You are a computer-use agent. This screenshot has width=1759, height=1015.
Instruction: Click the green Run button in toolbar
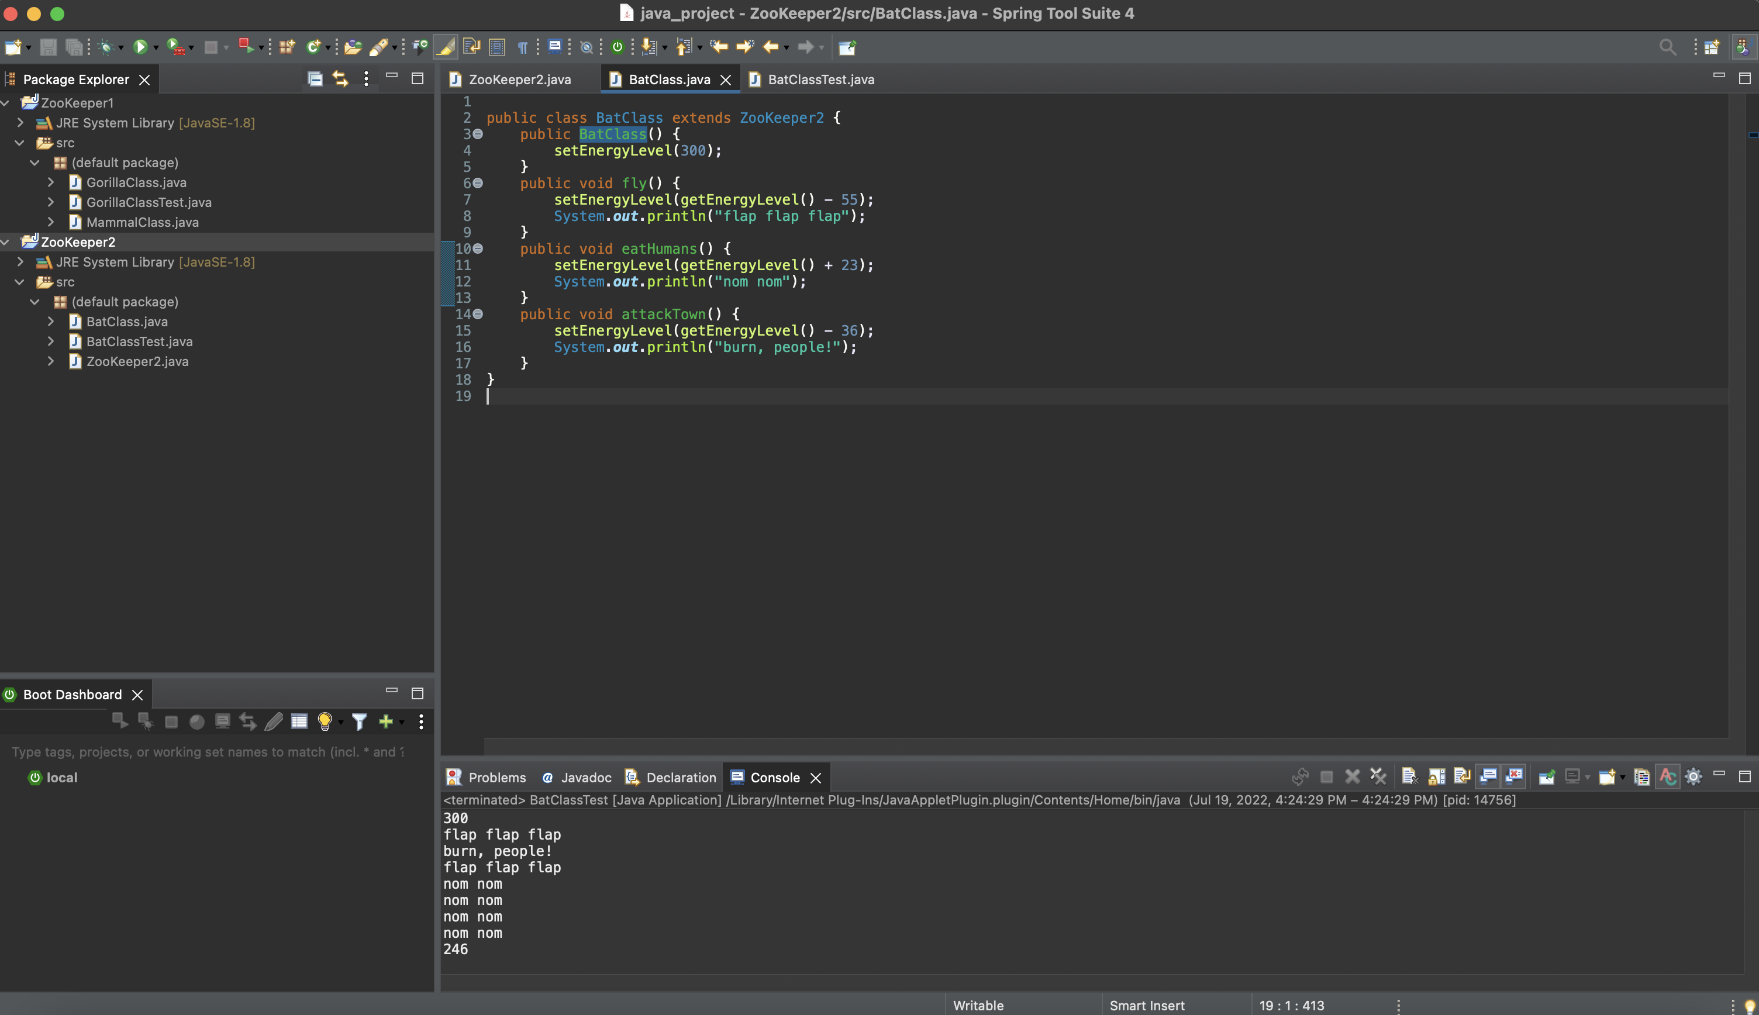point(140,47)
